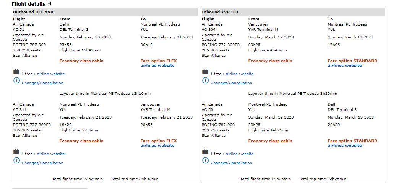Click the info icon for flight AC 304
Image resolution: width=420 pixels, height=189 pixels.
click(x=205, y=80)
